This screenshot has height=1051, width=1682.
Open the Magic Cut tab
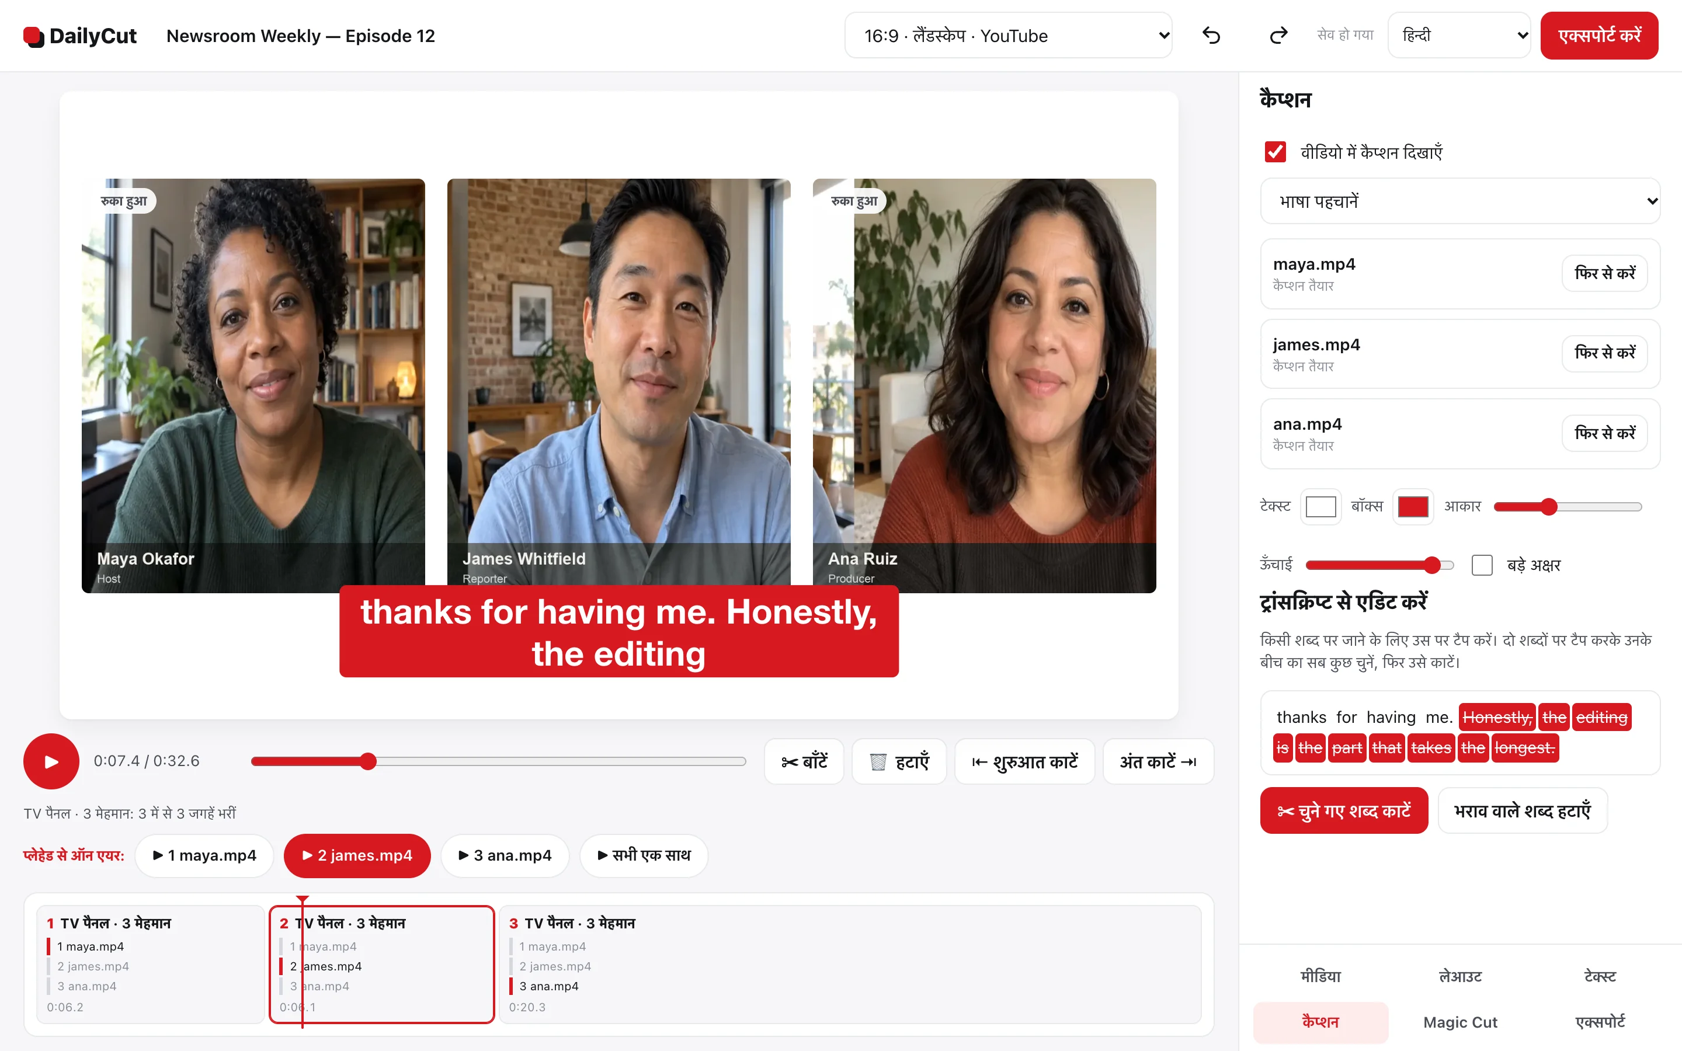point(1460,1022)
